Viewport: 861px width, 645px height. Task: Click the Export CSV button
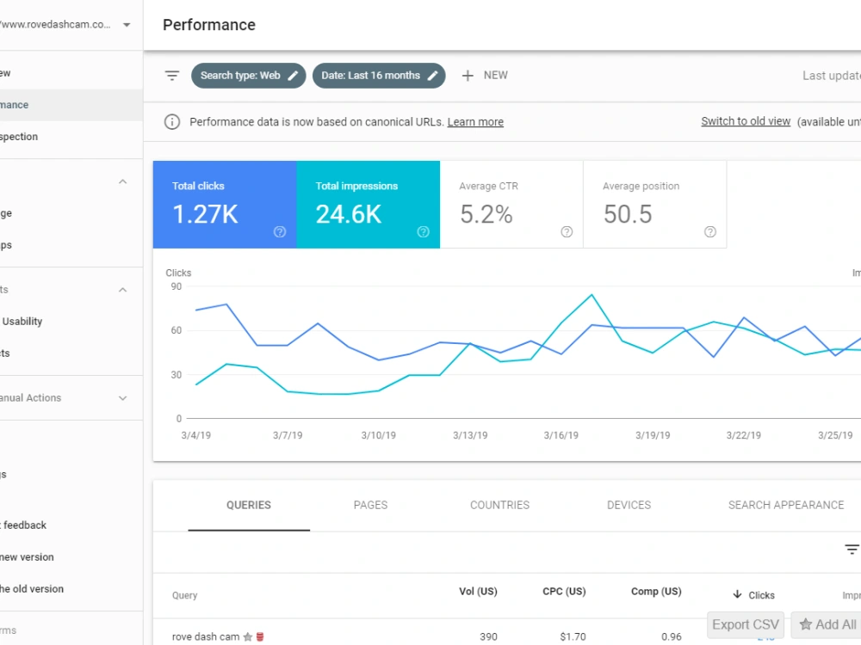(746, 624)
